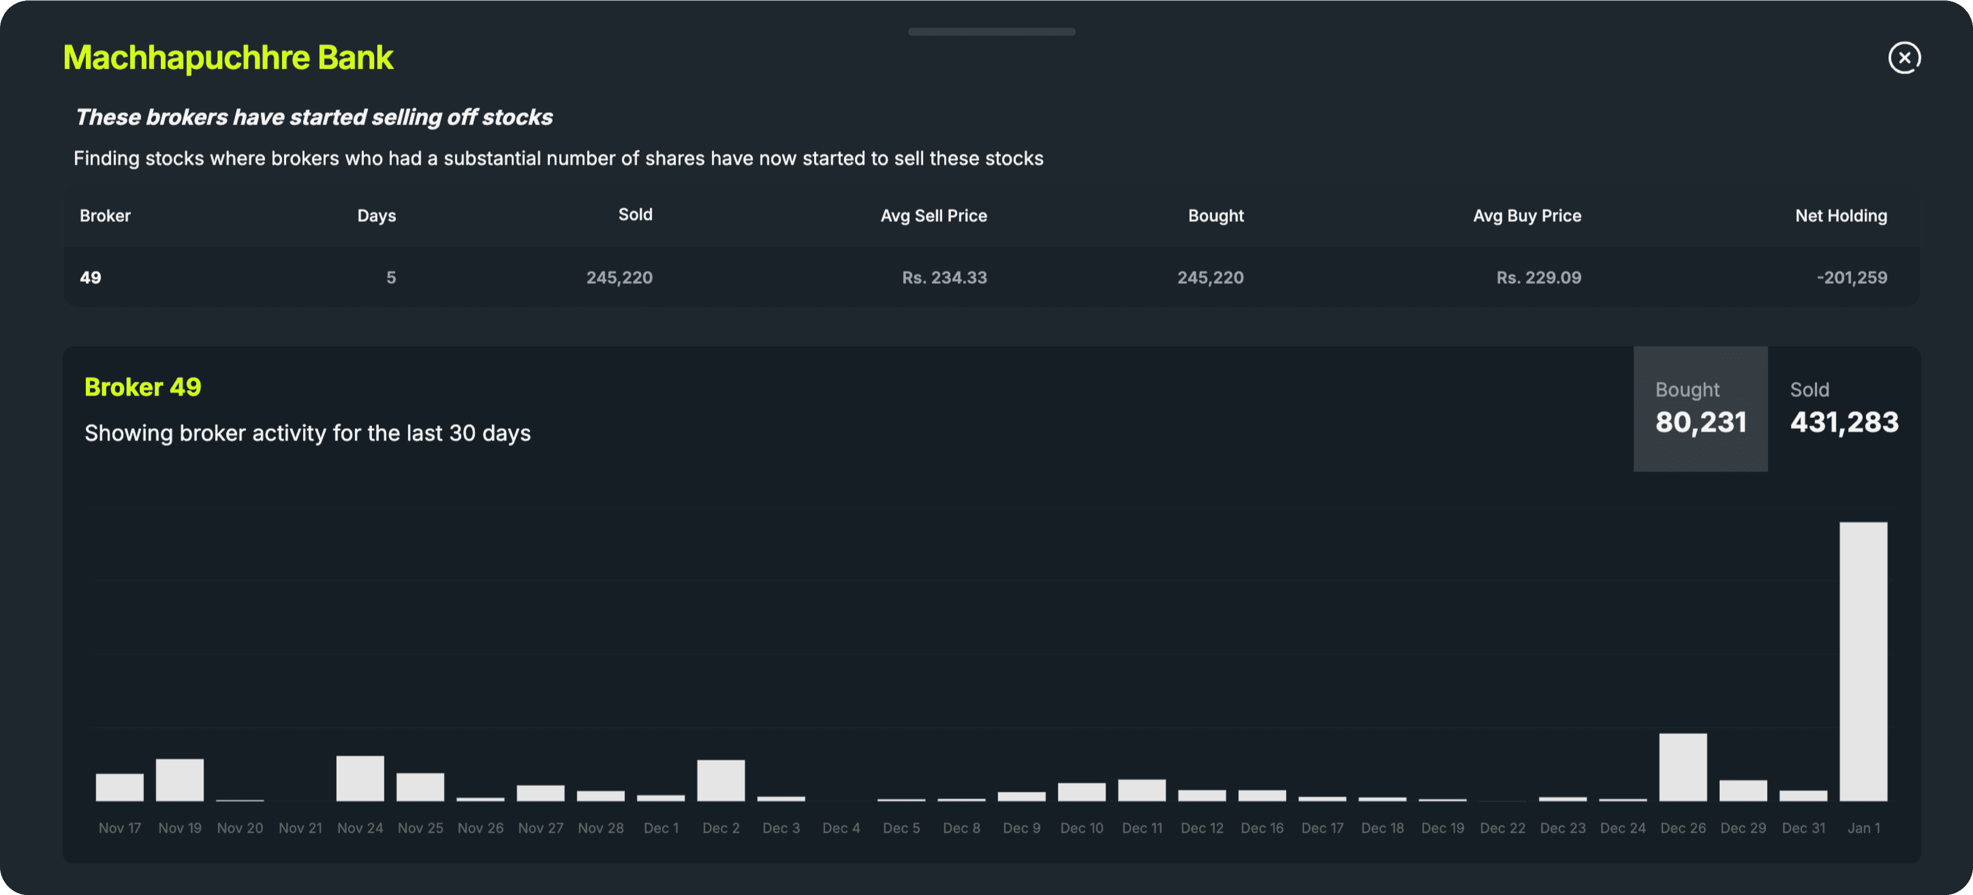Sort table by the Days column
This screenshot has height=895, width=1973.
pos(375,215)
